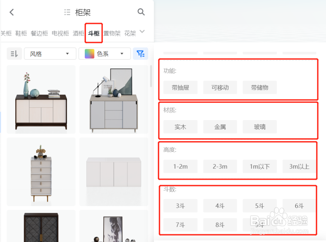This screenshot has width=326, height=242.
Task: Open the search magnifier in the 柜架 header
Action: tap(141, 12)
